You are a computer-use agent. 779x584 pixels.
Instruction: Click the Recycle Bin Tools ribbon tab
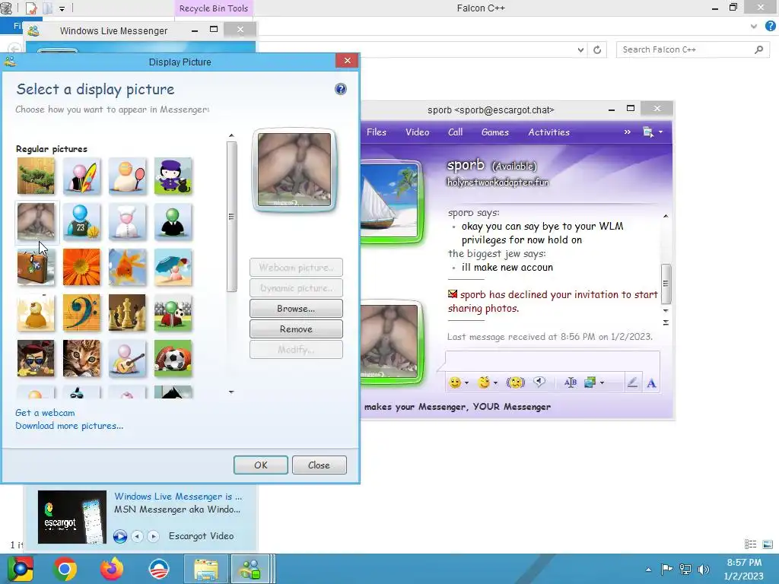214,8
